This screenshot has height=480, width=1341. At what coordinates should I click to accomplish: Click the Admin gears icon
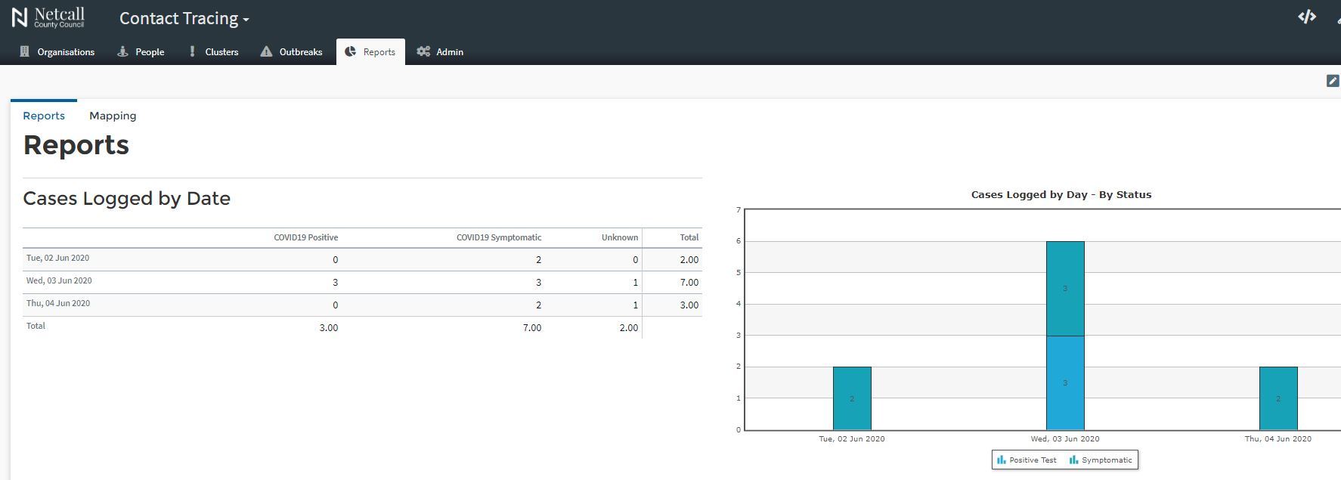[423, 51]
